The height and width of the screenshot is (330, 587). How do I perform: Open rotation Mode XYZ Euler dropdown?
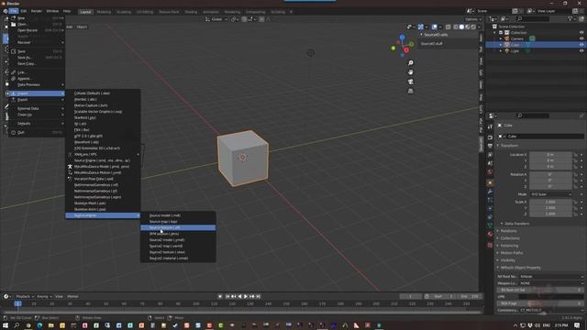pos(550,194)
